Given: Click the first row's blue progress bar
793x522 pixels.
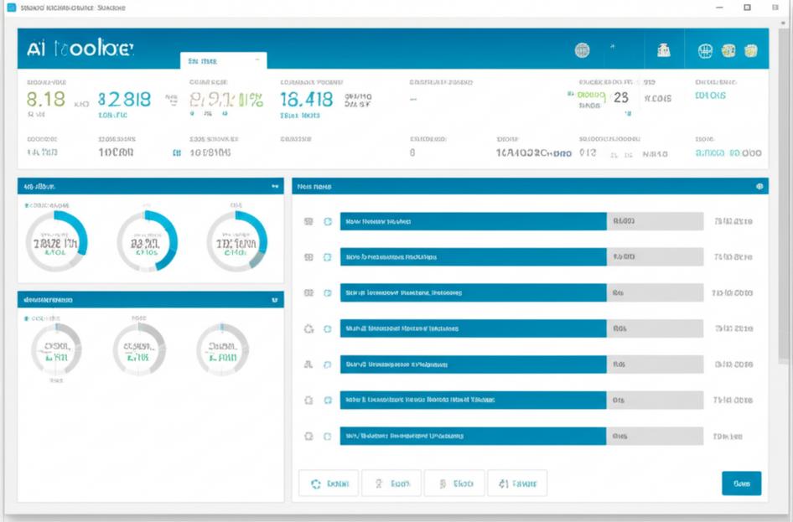Looking at the screenshot, I should pyautogui.click(x=473, y=222).
